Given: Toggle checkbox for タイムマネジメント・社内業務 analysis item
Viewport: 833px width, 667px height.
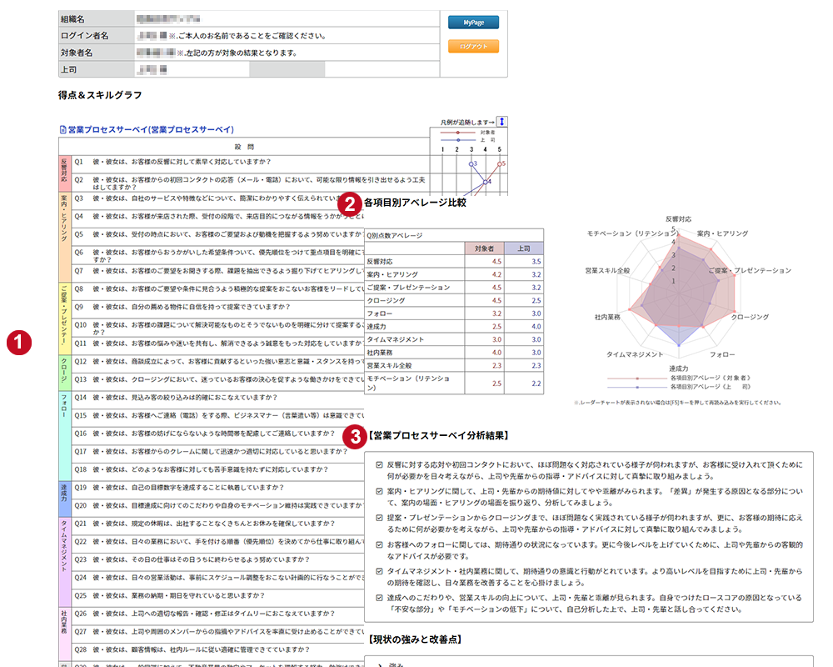Looking at the screenshot, I should tap(378, 571).
